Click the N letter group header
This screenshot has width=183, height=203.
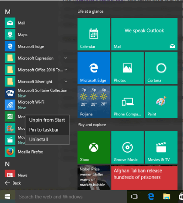(7, 164)
